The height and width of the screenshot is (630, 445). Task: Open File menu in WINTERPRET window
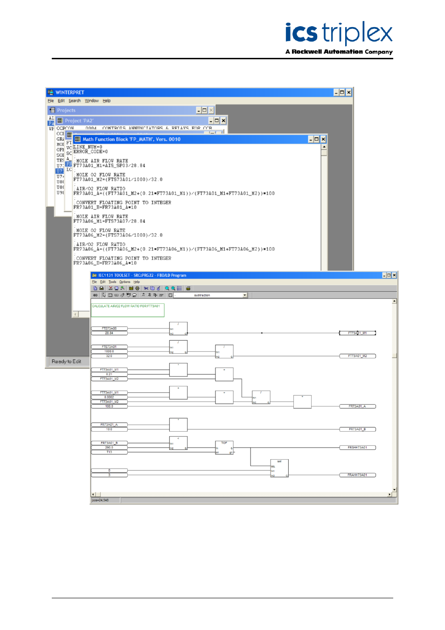click(x=51, y=101)
